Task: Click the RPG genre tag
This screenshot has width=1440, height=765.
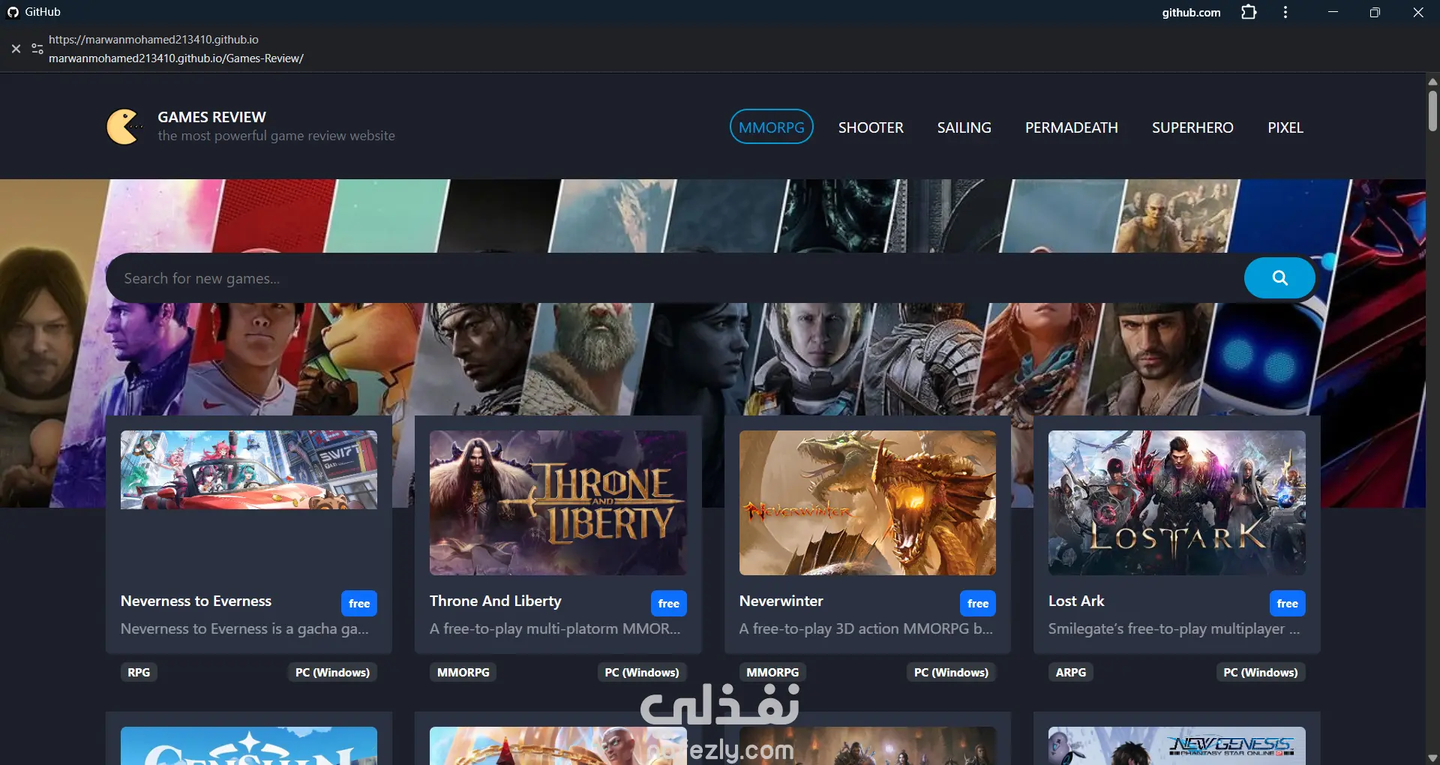Action: click(139, 672)
